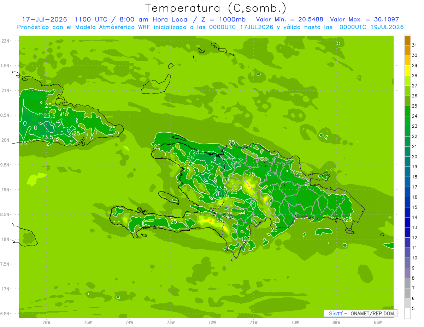Click the "20N" latitude label
The height and width of the screenshot is (327, 424).
(6, 140)
